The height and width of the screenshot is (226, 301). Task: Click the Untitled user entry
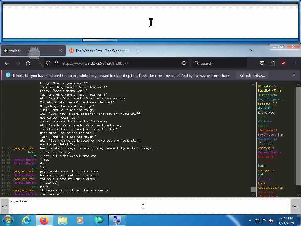coord(267,95)
